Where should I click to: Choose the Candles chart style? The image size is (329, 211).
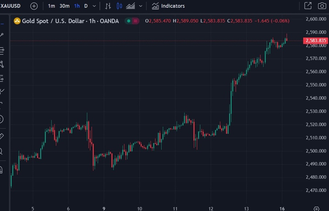(x=119, y=6)
